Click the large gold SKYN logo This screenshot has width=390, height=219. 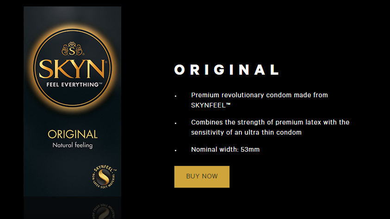[72, 69]
